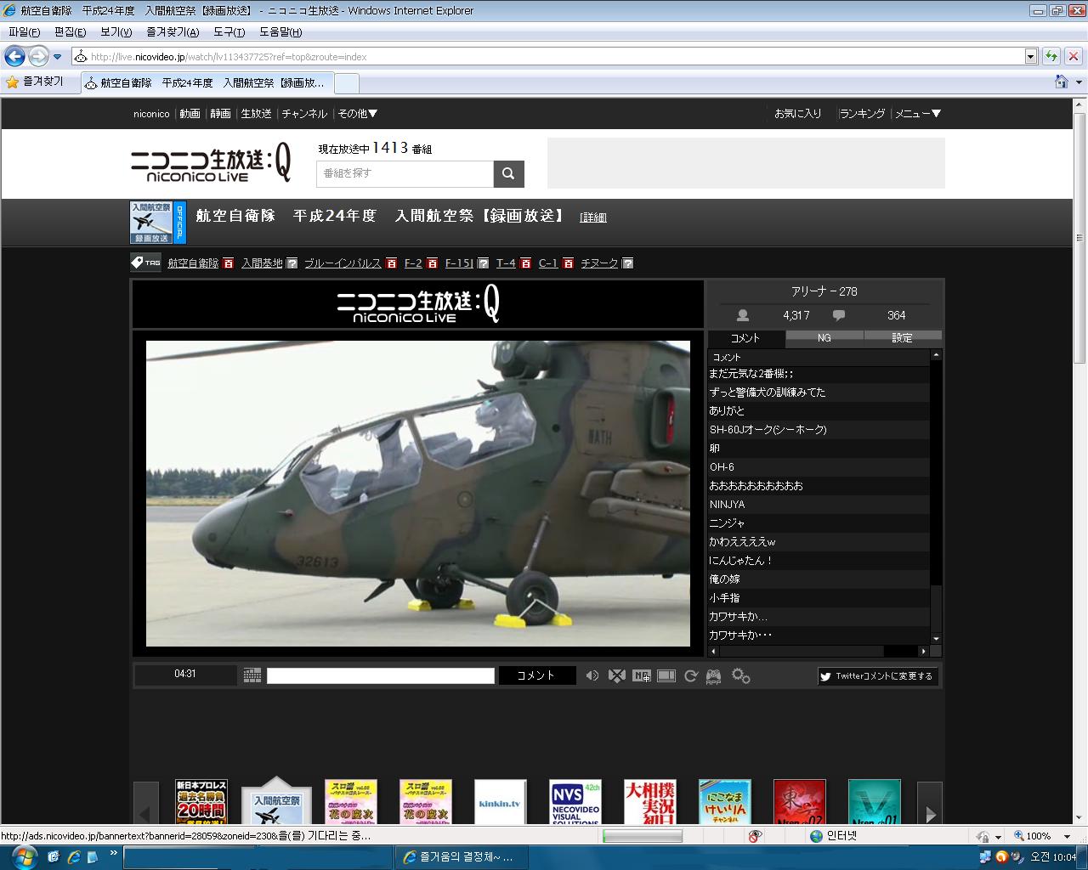
Task: Open the recent pages dropdown arrow
Action: 58,57
